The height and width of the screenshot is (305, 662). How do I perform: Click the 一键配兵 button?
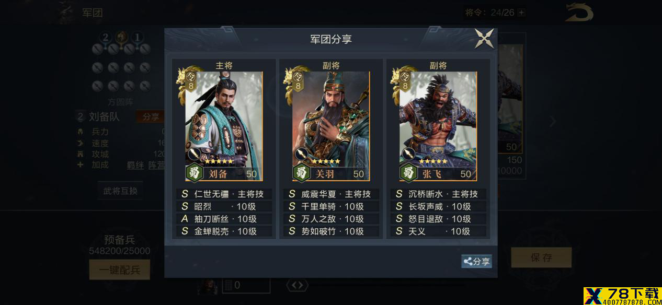point(120,270)
